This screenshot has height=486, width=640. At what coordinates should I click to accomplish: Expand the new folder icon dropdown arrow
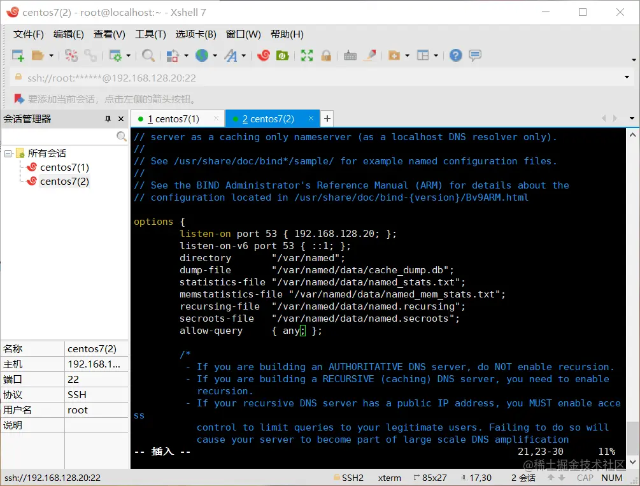coord(407,55)
